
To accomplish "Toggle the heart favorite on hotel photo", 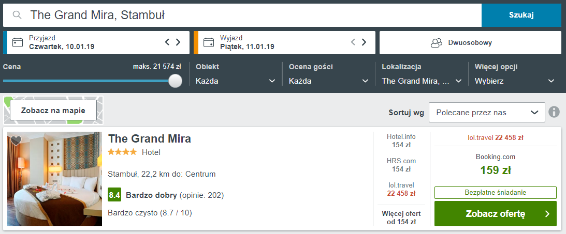I will [16, 140].
